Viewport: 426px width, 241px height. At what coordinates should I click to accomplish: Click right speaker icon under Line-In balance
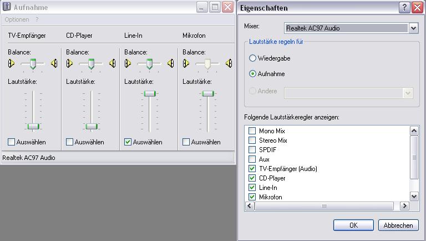point(171,63)
